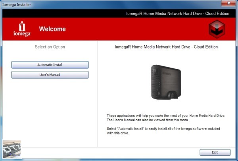This screenshot has width=238, height=161.
Task: Click the Home Media hard drive picture
Action: (166, 82)
